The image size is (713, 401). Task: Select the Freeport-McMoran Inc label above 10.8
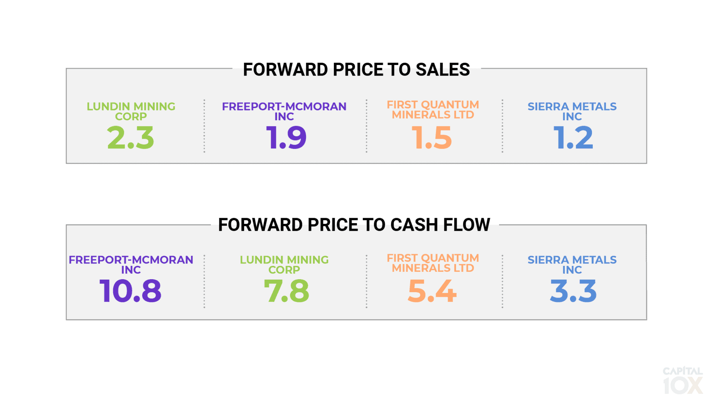pos(131,265)
